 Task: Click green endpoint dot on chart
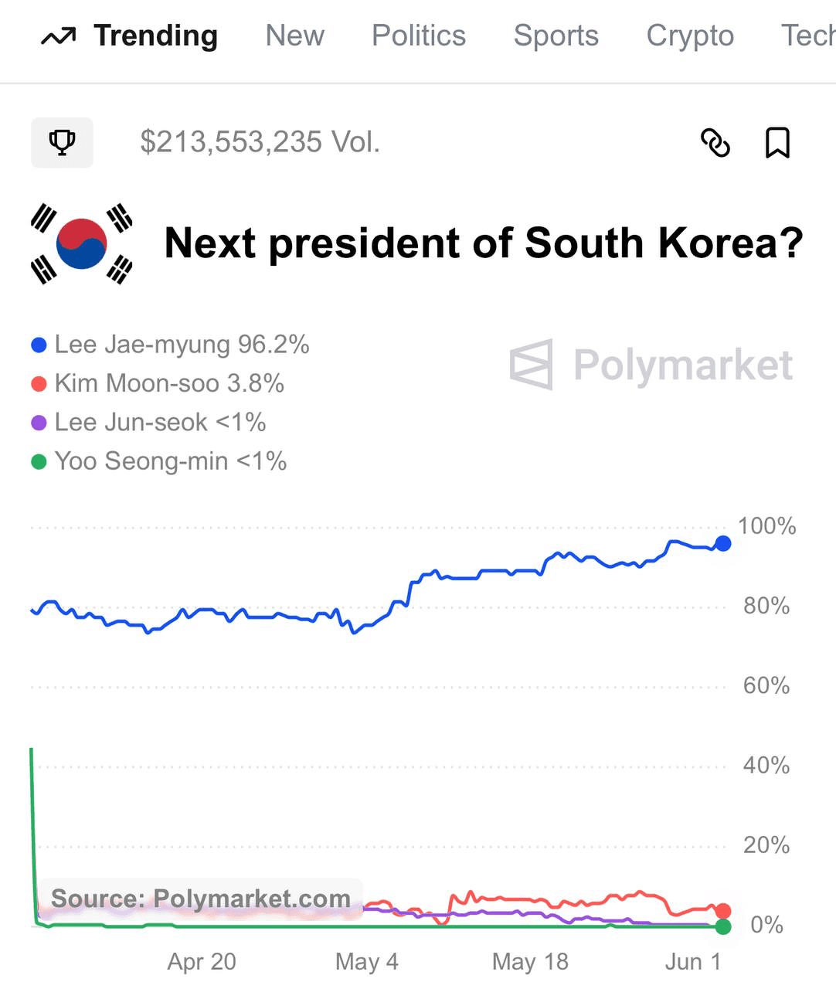pos(723,926)
